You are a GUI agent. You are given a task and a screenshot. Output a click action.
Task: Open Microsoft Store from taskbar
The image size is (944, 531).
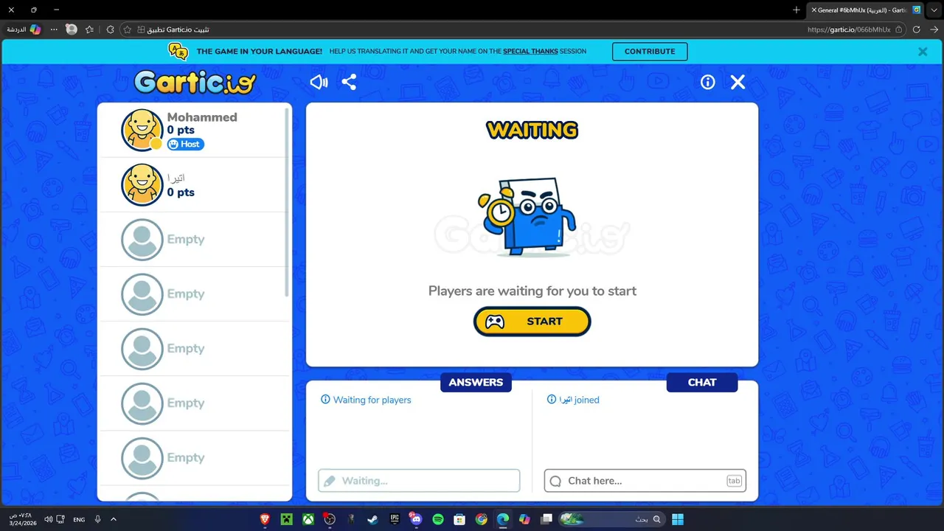click(459, 519)
